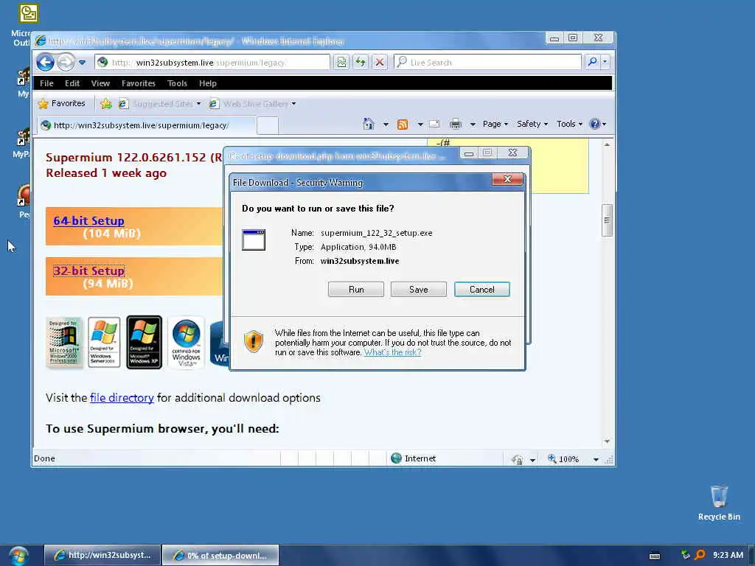
Task: Click the Designed for Windows 2000 logo
Action: point(63,343)
